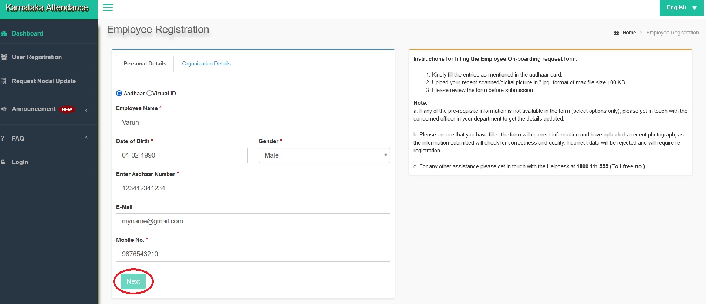Viewport: 706px width, 304px height.
Task: Click the Announcement megaphone icon
Action: pyautogui.click(x=4, y=109)
